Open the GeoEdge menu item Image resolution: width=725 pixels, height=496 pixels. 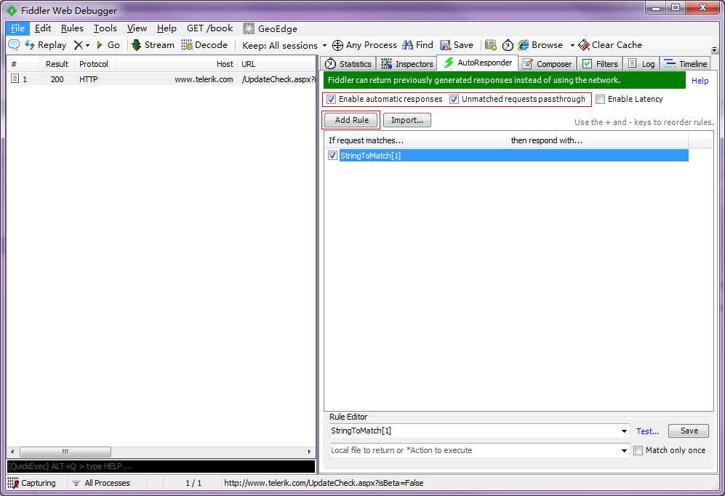tap(270, 28)
